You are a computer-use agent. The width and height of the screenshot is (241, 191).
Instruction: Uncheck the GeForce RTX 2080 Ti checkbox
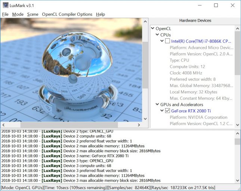coord(167,111)
